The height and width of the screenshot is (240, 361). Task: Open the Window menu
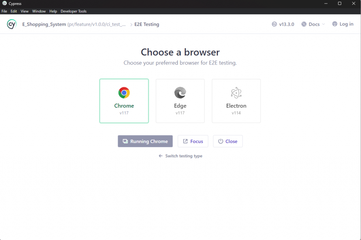[39, 11]
